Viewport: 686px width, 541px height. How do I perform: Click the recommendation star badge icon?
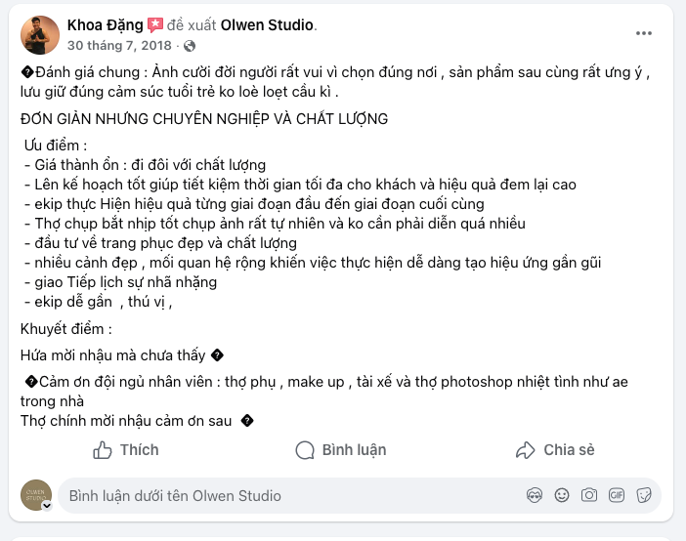click(x=155, y=24)
